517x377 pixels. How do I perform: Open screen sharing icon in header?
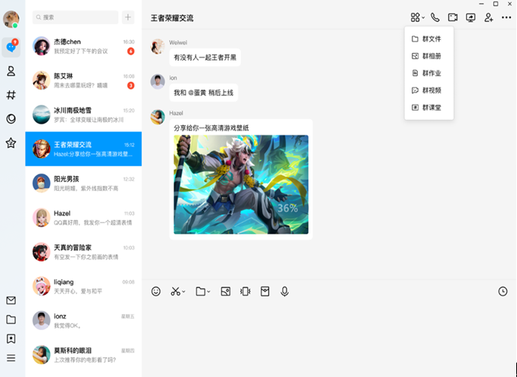(471, 17)
